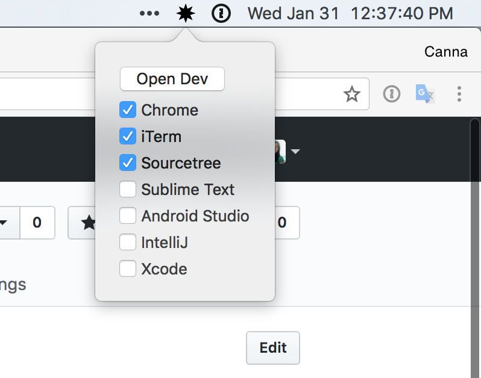The height and width of the screenshot is (378, 481).
Task: Click the GitHub star icon button
Action: (87, 223)
